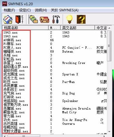Click the Spartan X English name cell

point(70,74)
